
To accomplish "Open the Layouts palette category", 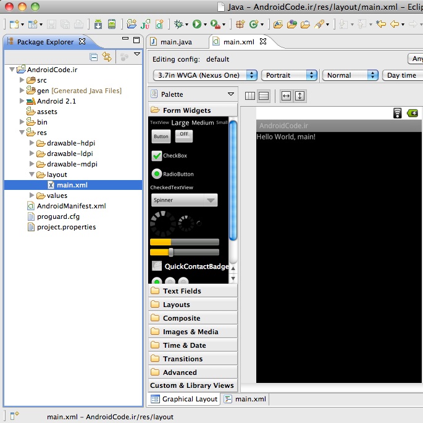I will click(x=176, y=305).
